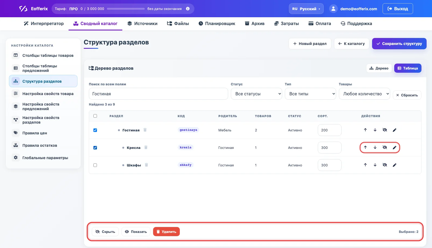The height and width of the screenshot is (248, 432).
Task: Open the Оплата tab
Action: pyautogui.click(x=320, y=24)
